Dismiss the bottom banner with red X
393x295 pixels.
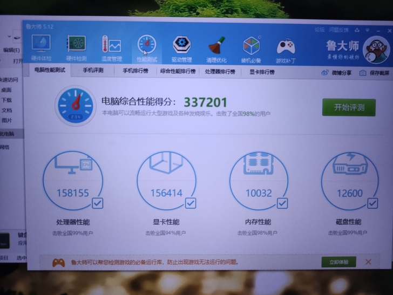tap(368, 262)
